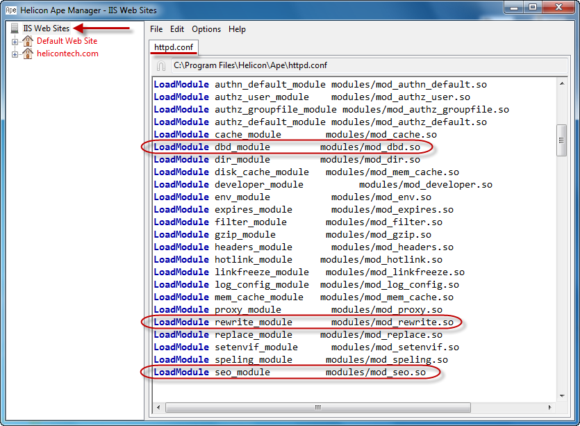Click the lock icon left of the file path
Screen dimensions: 580x426
(x=160, y=65)
